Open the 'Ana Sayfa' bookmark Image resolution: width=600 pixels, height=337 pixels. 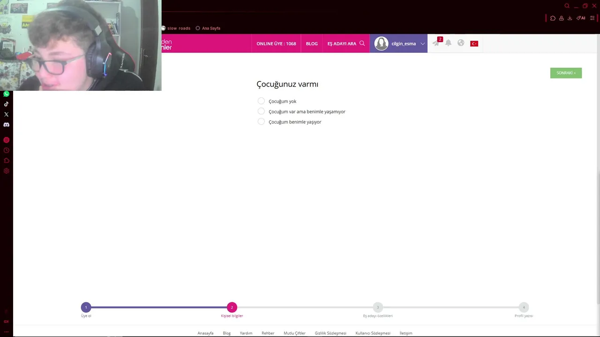(208, 28)
